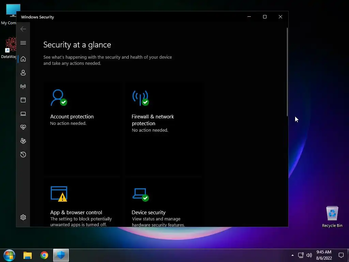Close the Windows Security window
349x262 pixels.
(x=280, y=17)
